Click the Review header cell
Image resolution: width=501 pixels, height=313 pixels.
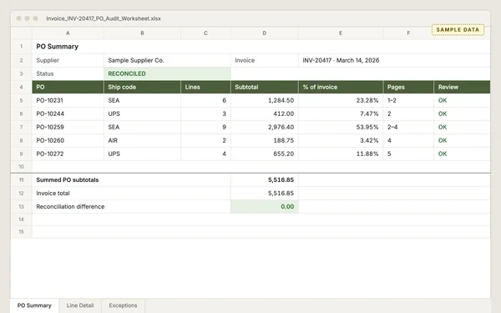tap(462, 87)
